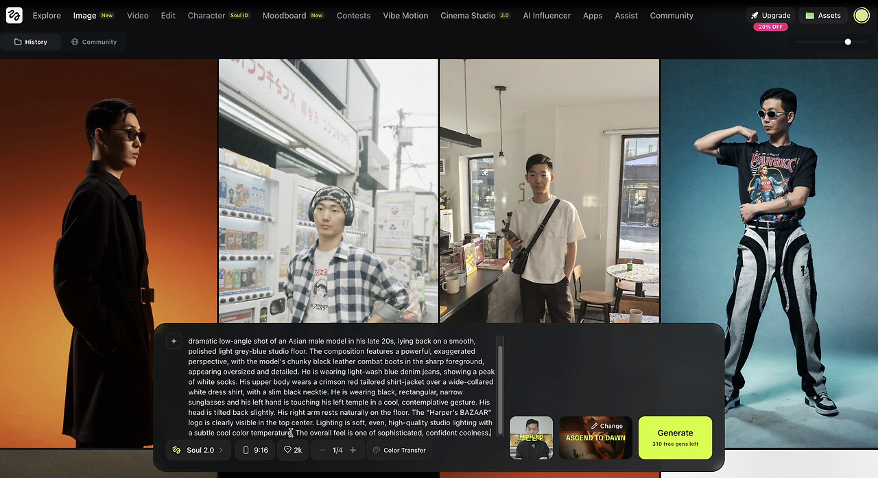Switch to the History tab
This screenshot has width=878, height=478.
click(31, 41)
